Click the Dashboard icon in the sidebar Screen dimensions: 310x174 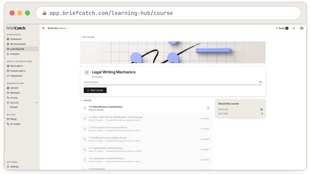coord(8,39)
